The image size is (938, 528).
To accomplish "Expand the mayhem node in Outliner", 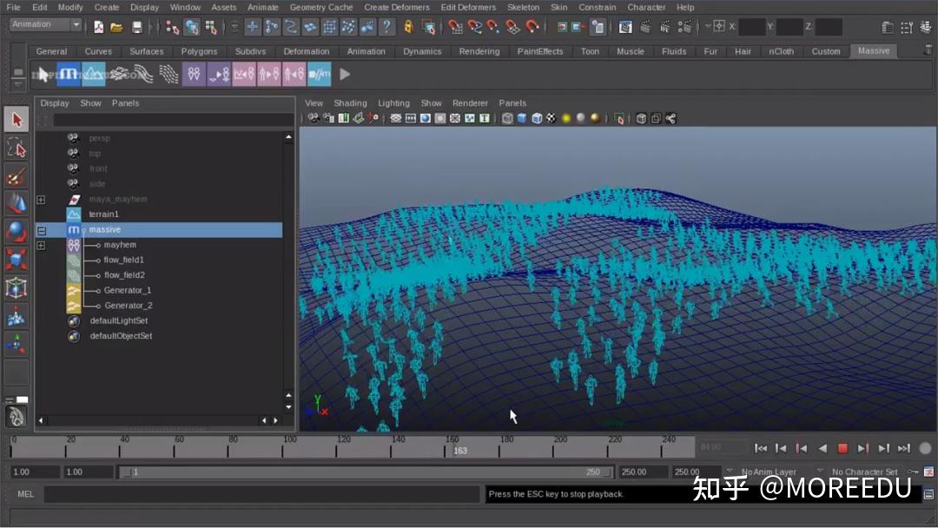I will tap(41, 246).
